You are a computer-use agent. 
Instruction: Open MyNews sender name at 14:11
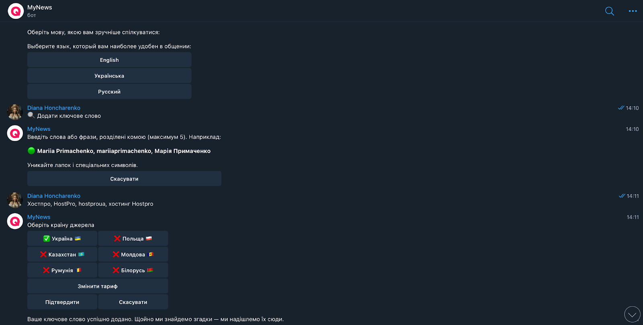(39, 217)
